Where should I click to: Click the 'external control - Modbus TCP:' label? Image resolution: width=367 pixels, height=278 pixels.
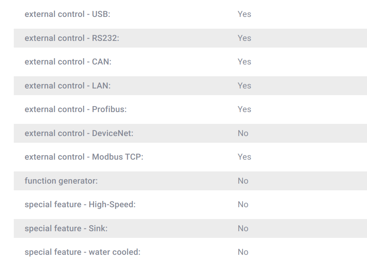(84, 157)
